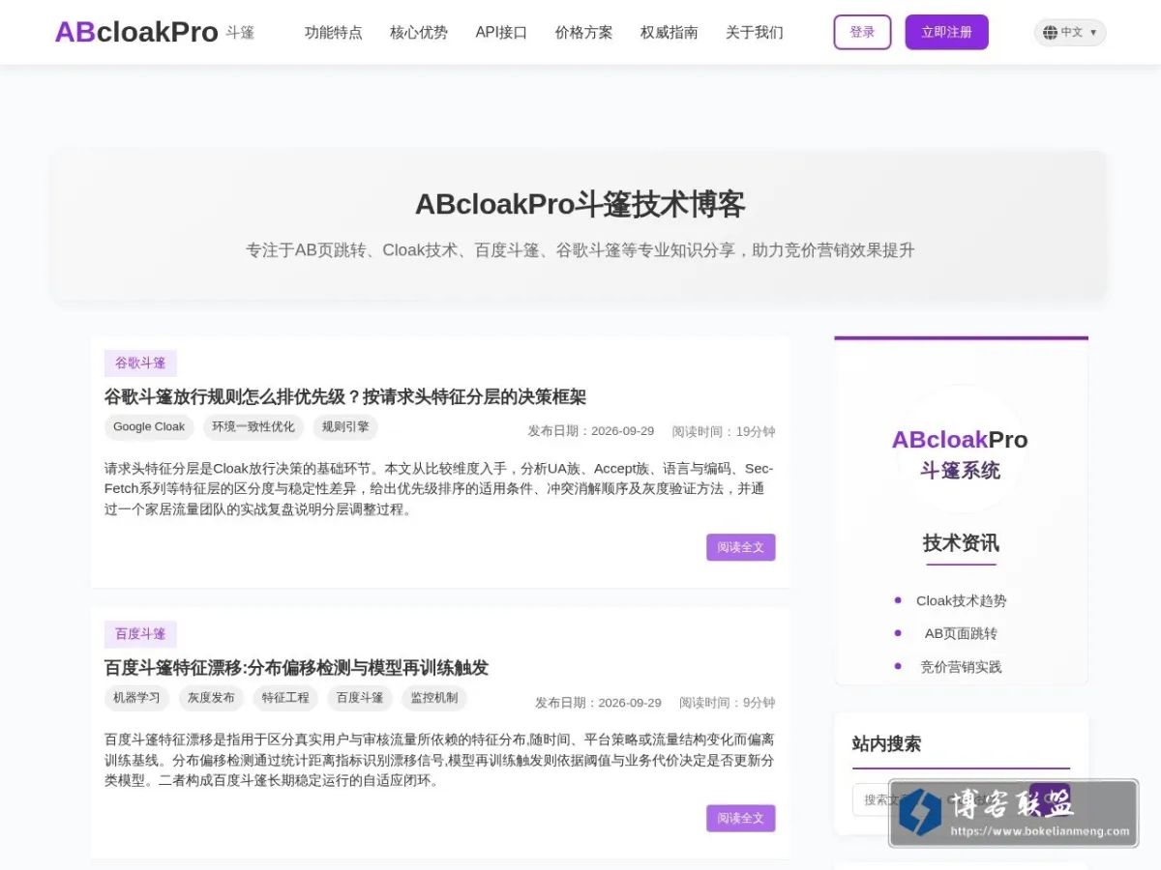Click the 技术资讯 sidebar heading
This screenshot has height=870, width=1161.
tap(961, 542)
